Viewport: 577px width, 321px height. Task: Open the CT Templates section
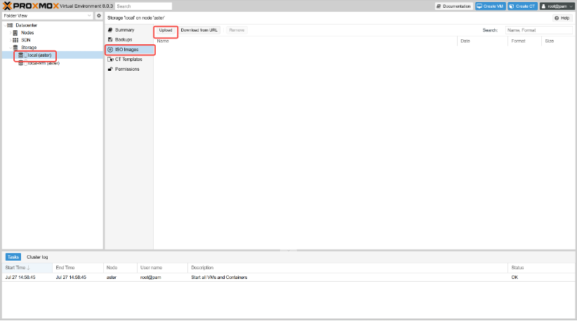tap(129, 59)
